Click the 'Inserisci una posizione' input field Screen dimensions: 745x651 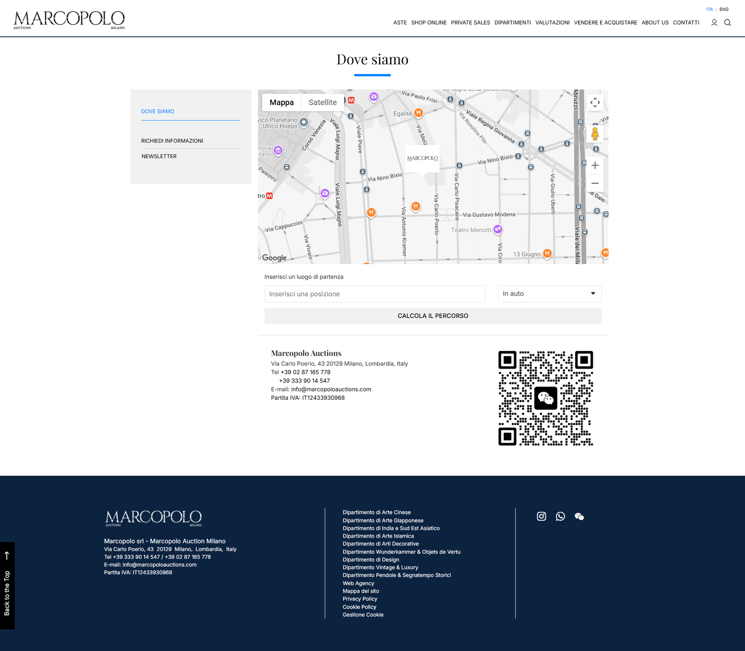coord(375,294)
